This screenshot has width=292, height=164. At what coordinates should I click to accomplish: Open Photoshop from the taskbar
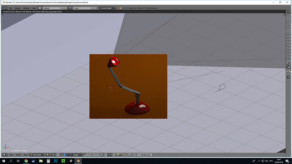click(56, 161)
